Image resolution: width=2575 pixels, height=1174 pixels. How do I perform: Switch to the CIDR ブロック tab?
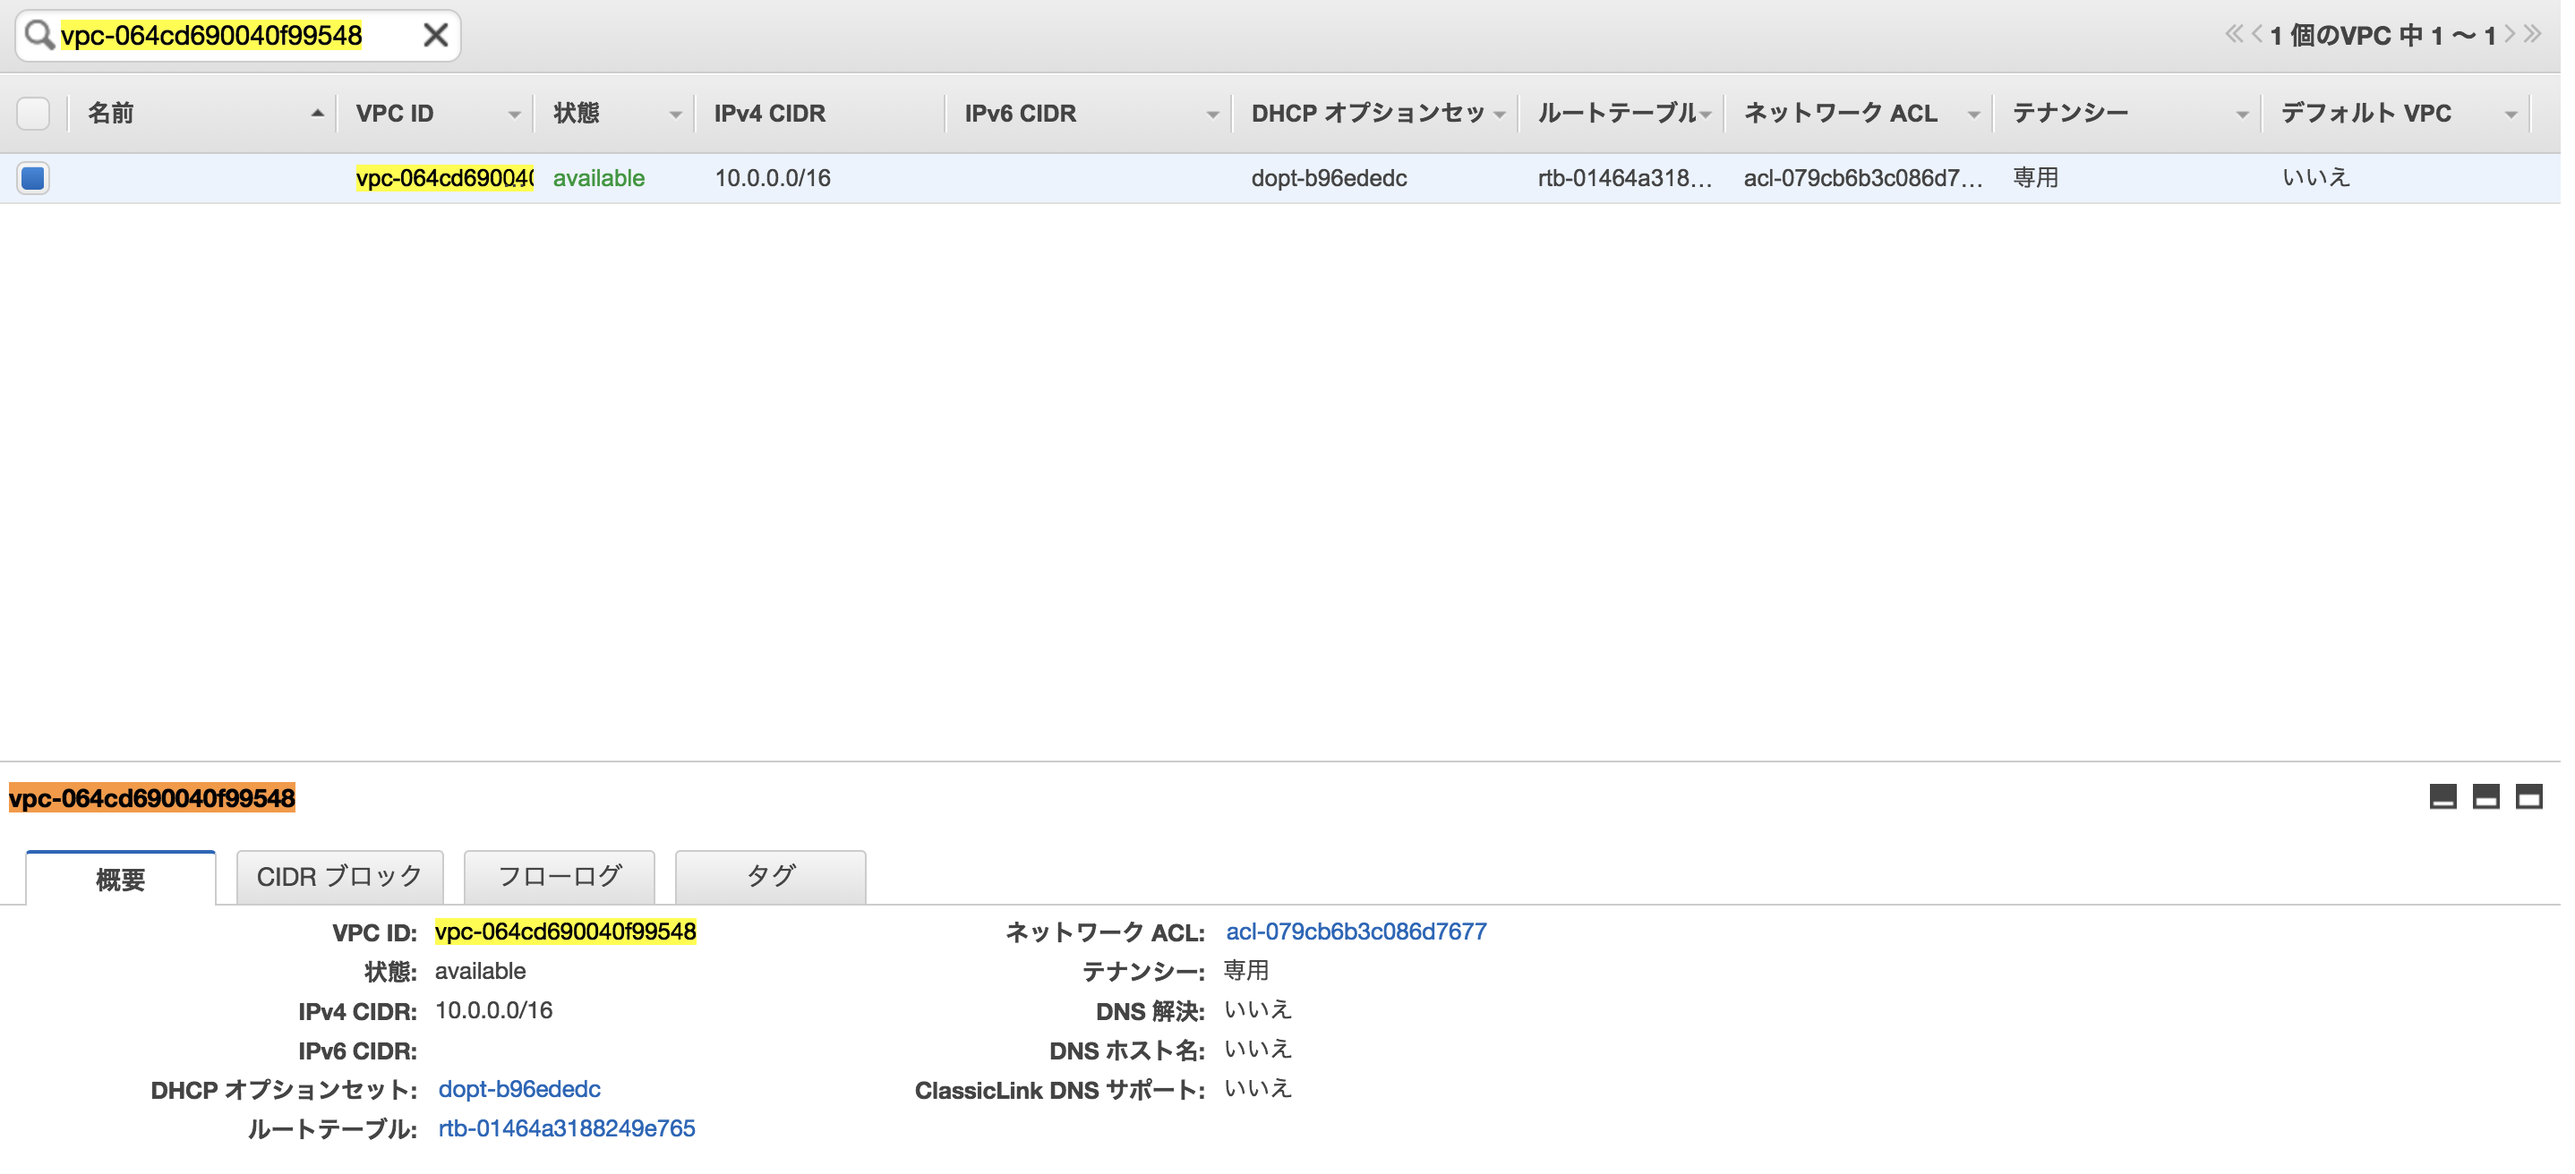tap(338, 877)
